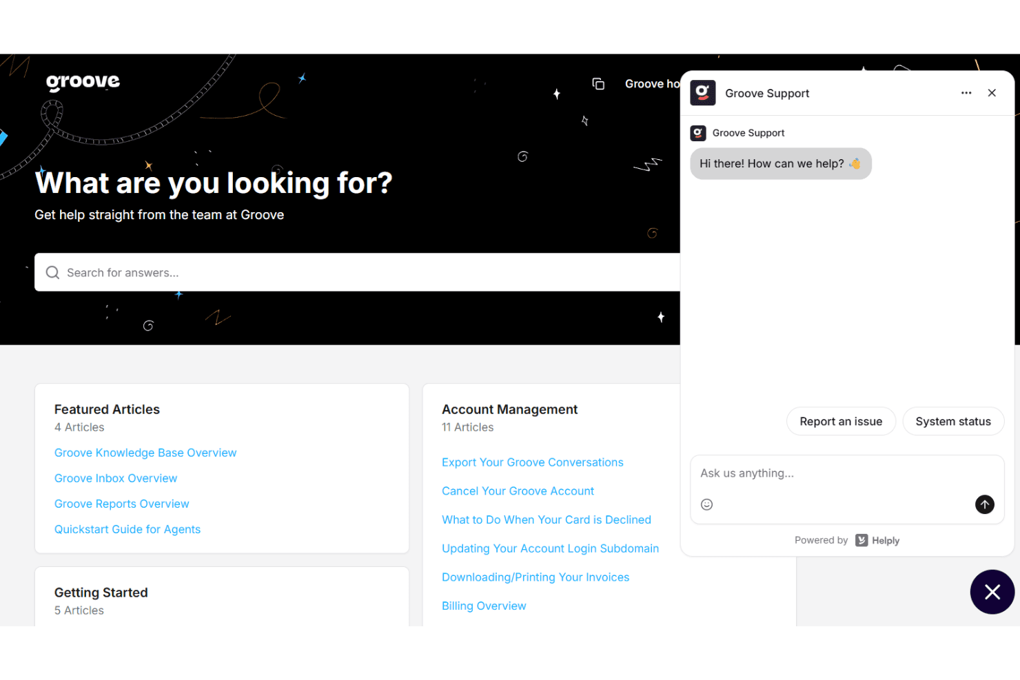Screen dimensions: 1020x680
Task: Click Featured Articles heading
Action: (107, 409)
